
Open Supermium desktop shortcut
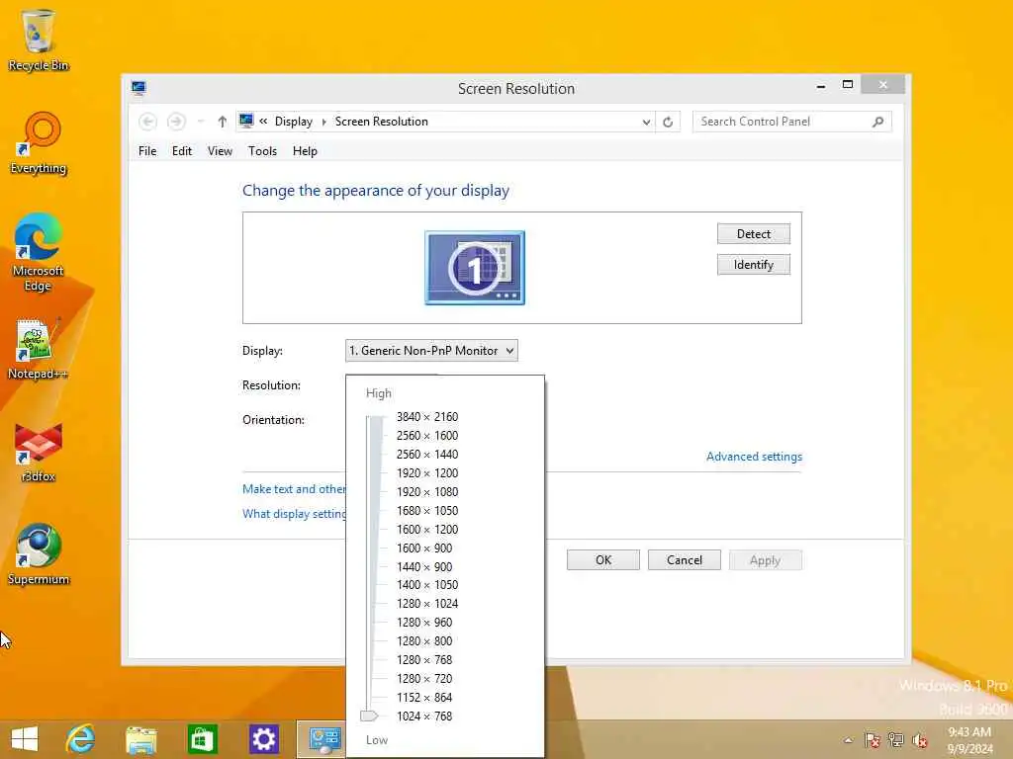pos(39,554)
